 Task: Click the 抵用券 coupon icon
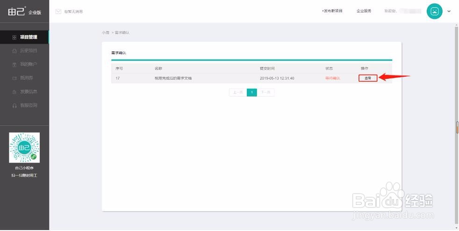[14, 78]
